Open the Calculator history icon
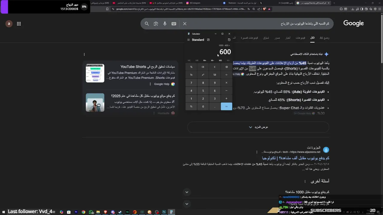The width and height of the screenshot is (383, 215). click(229, 40)
